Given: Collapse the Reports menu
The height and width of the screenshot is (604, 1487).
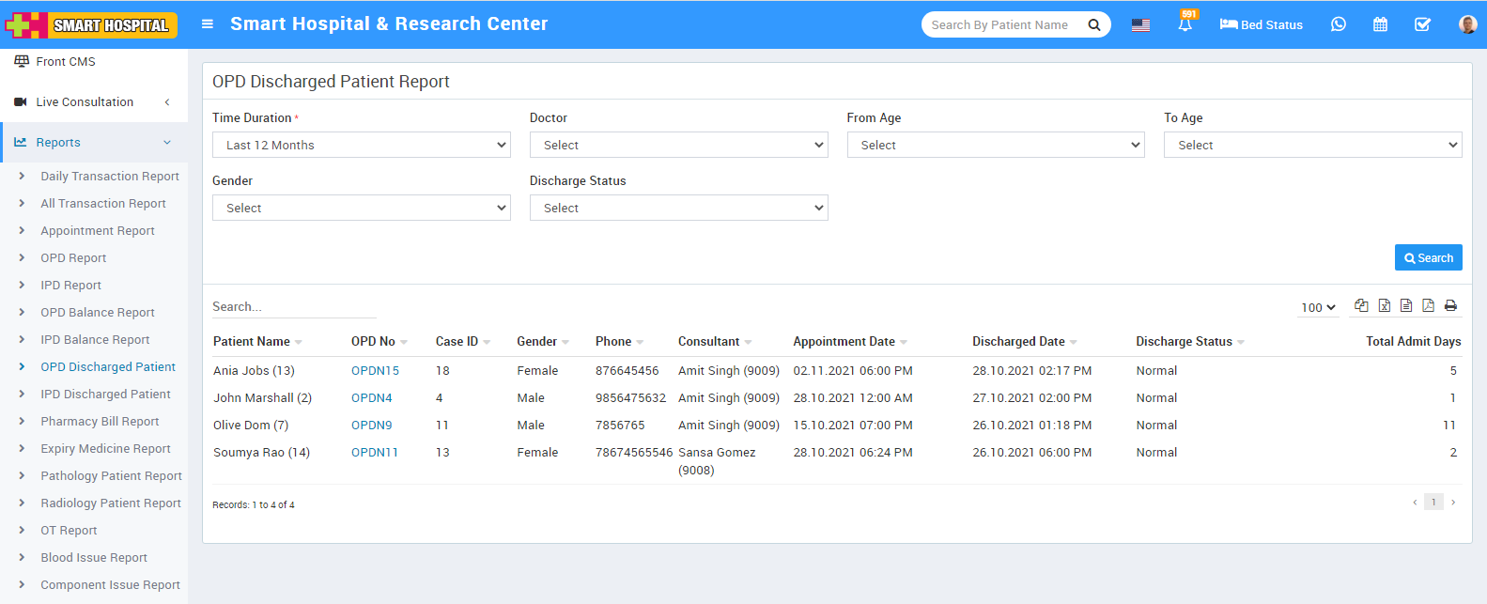Looking at the screenshot, I should tap(94, 143).
